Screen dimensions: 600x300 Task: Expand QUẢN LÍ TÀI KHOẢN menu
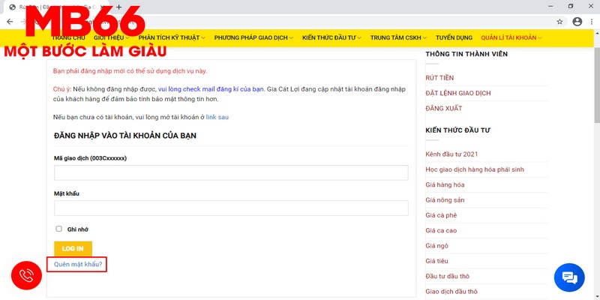(x=511, y=38)
